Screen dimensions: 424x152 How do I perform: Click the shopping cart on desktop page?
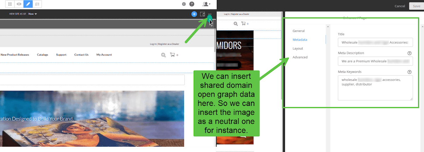pyautogui.click(x=172, y=55)
